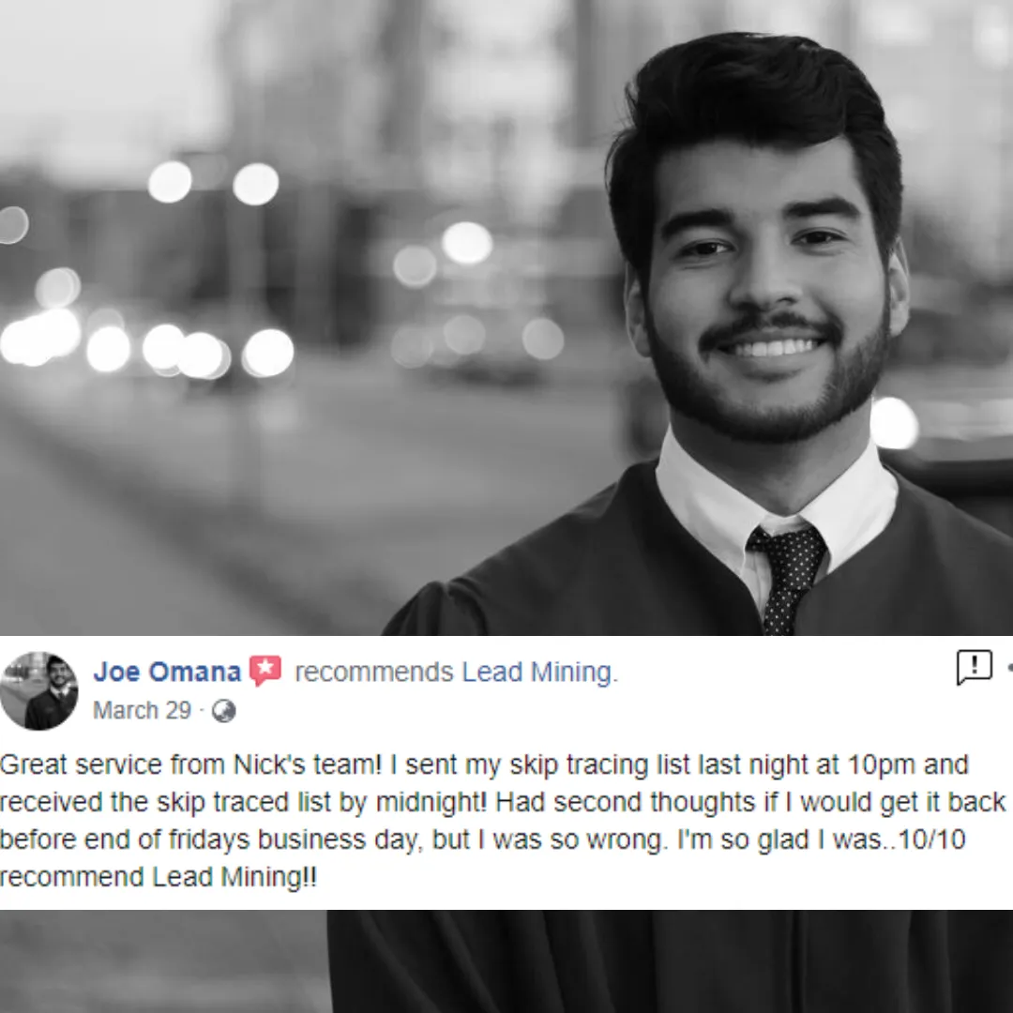The image size is (1013, 1013).
Task: Open the March 29 timestamp
Action: coord(143,710)
